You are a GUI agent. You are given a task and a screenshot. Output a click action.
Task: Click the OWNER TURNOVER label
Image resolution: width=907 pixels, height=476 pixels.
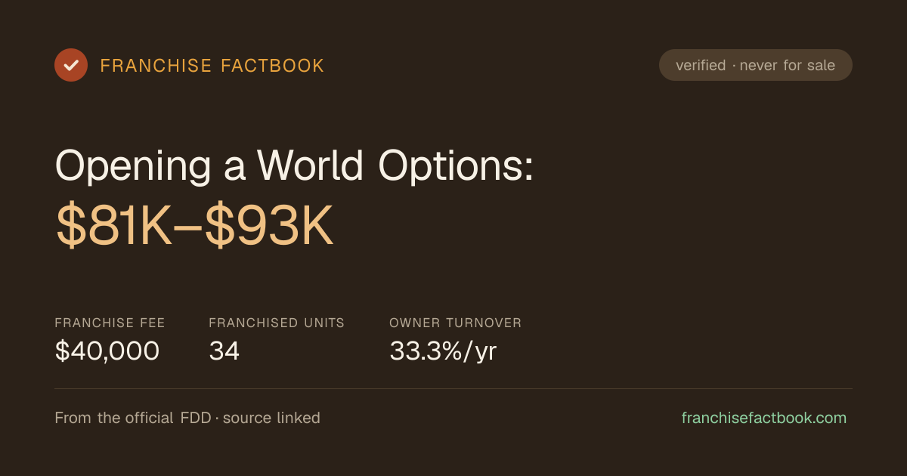click(456, 323)
